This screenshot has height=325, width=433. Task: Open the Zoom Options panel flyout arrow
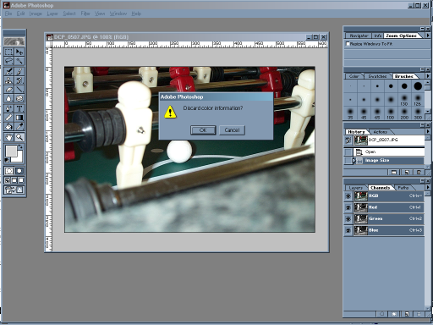pos(428,36)
